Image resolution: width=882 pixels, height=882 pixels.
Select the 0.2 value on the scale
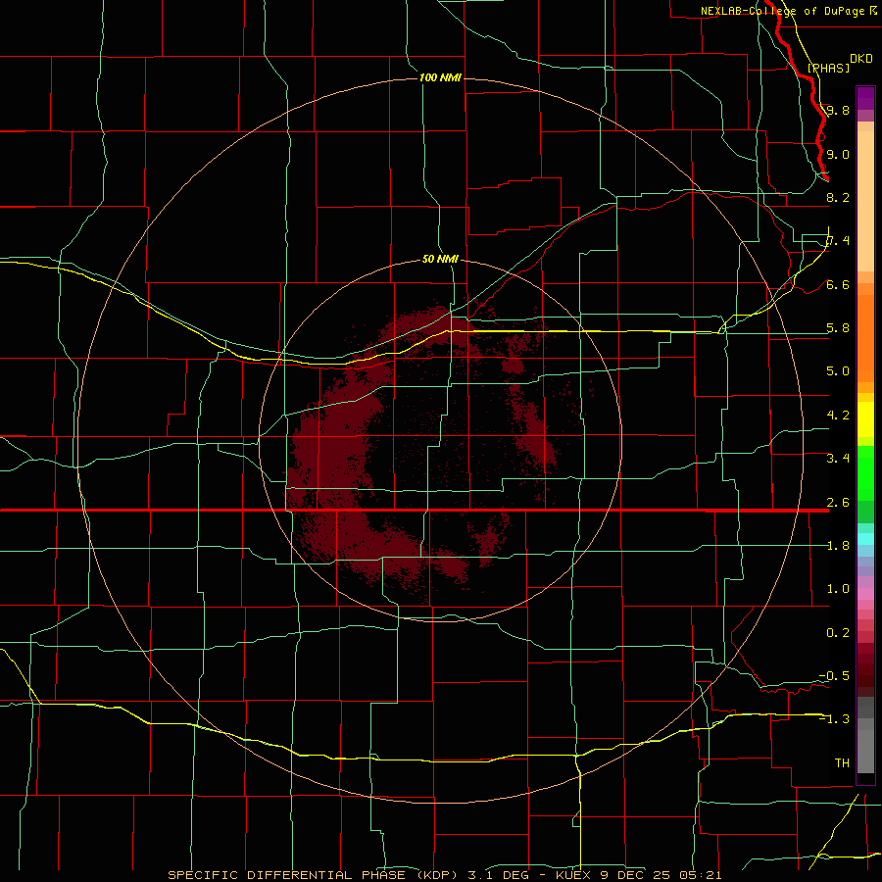pos(838,632)
